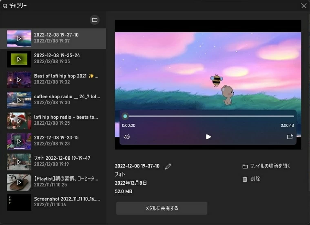Click the 0:00:00 elapsed time label
This screenshot has height=225, width=310.
click(128, 126)
